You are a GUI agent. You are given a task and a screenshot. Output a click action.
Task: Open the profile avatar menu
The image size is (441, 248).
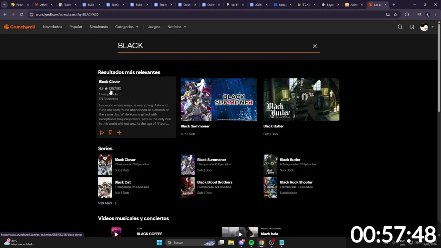click(x=427, y=27)
